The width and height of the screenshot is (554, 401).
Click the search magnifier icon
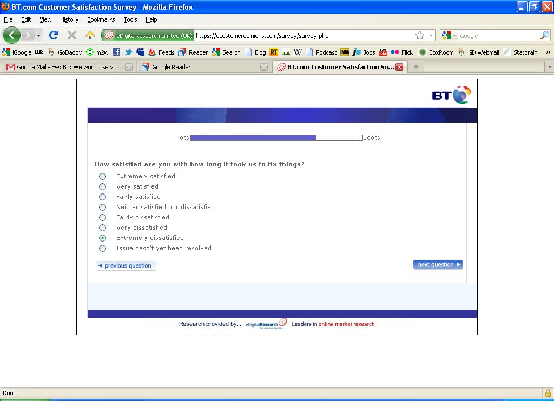click(544, 36)
